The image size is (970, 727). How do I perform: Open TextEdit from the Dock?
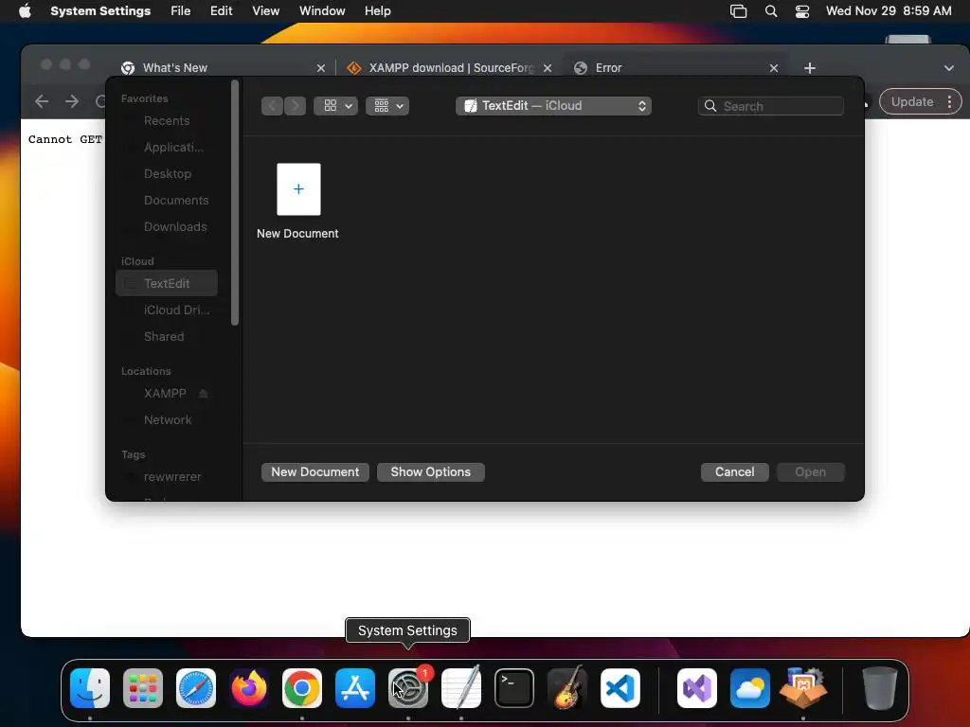461,688
